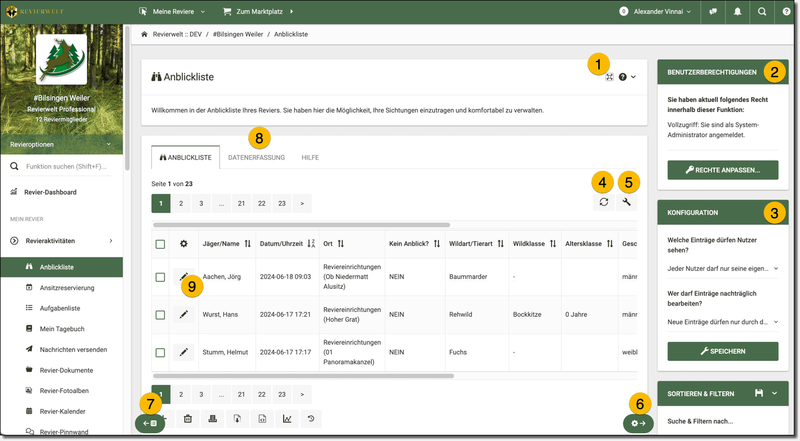Open the Meine Reviere dropdown

(172, 12)
